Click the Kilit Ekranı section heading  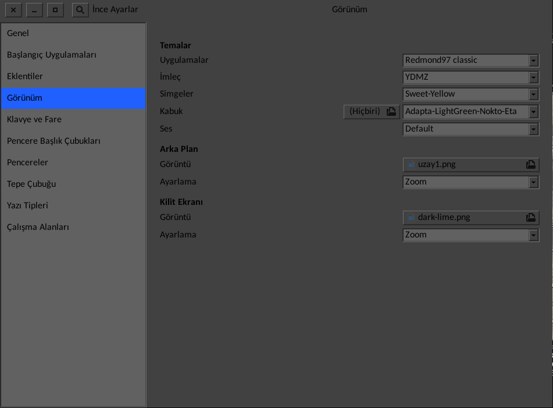[181, 202]
